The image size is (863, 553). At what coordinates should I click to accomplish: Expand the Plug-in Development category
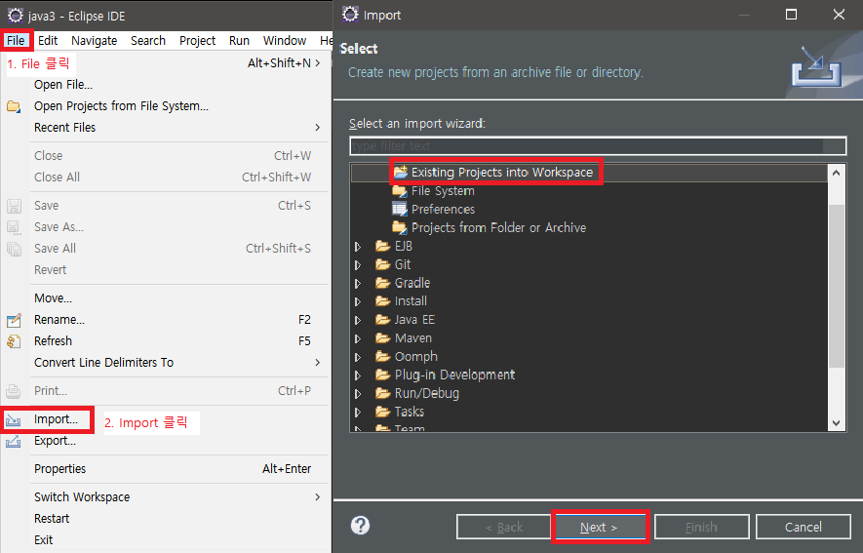point(358,375)
